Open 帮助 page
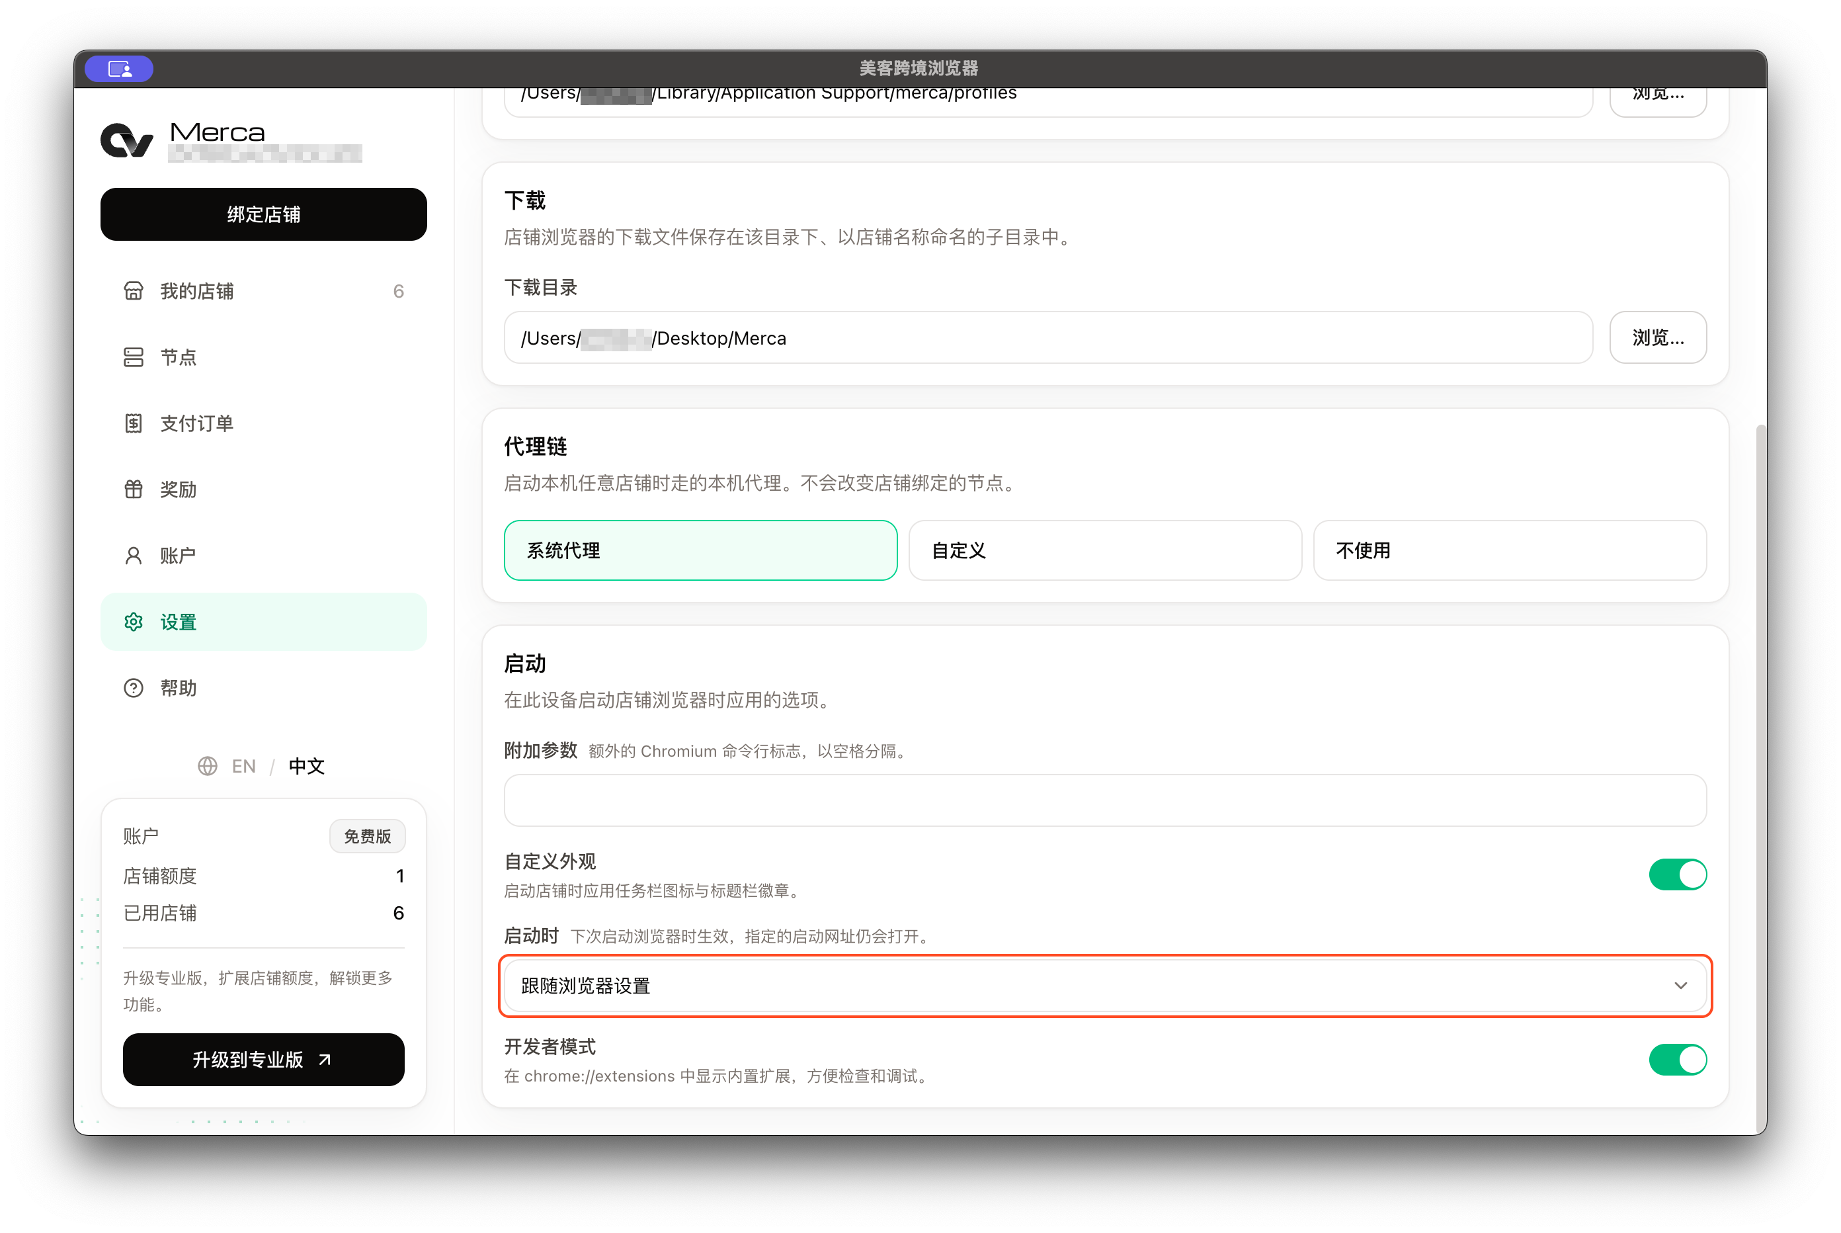The width and height of the screenshot is (1841, 1233). pos(263,688)
